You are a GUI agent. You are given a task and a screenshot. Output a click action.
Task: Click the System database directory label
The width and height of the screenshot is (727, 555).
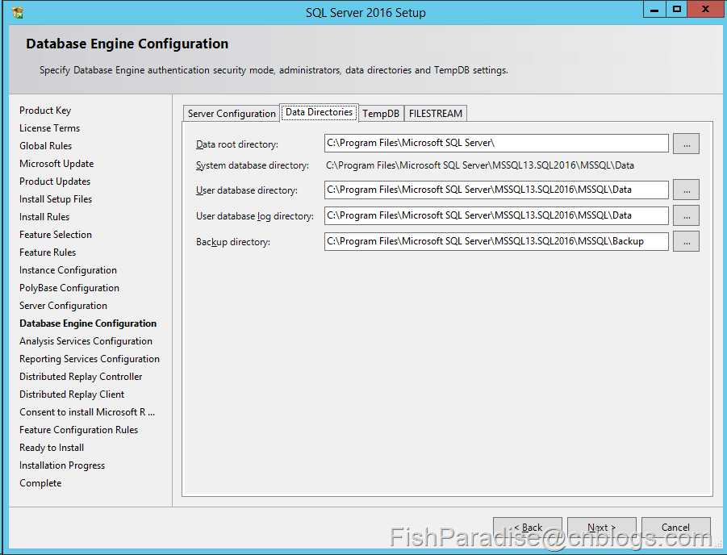(253, 165)
